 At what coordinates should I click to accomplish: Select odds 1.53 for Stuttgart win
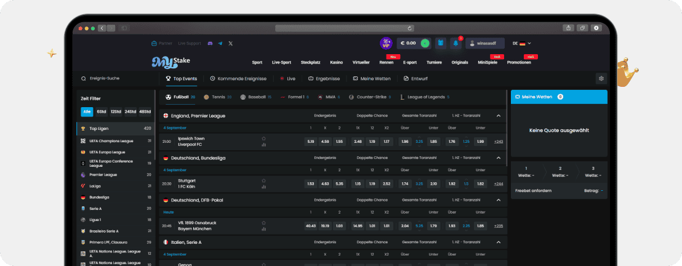click(x=311, y=183)
